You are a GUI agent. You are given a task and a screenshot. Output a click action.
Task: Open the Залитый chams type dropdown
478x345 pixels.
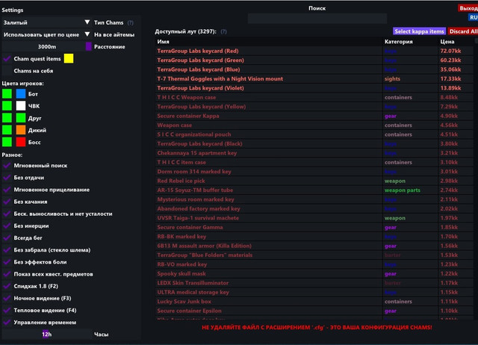tap(46, 22)
